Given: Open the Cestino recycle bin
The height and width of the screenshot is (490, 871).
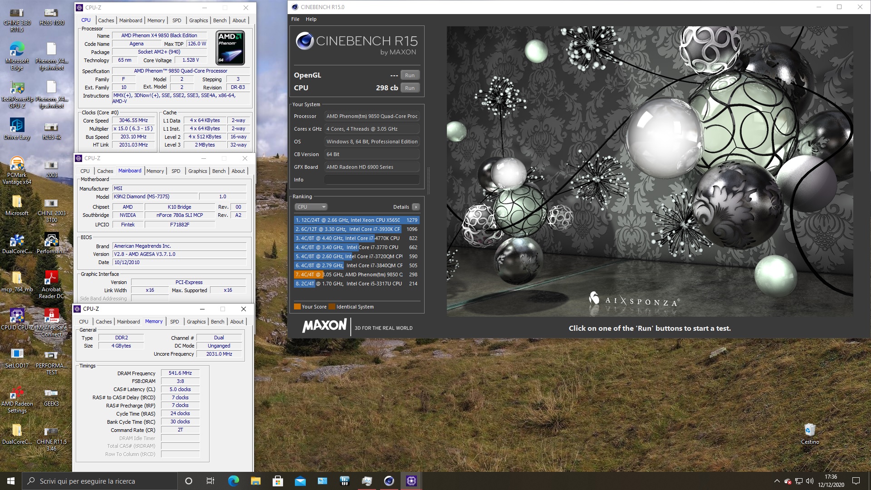Looking at the screenshot, I should [x=810, y=434].
